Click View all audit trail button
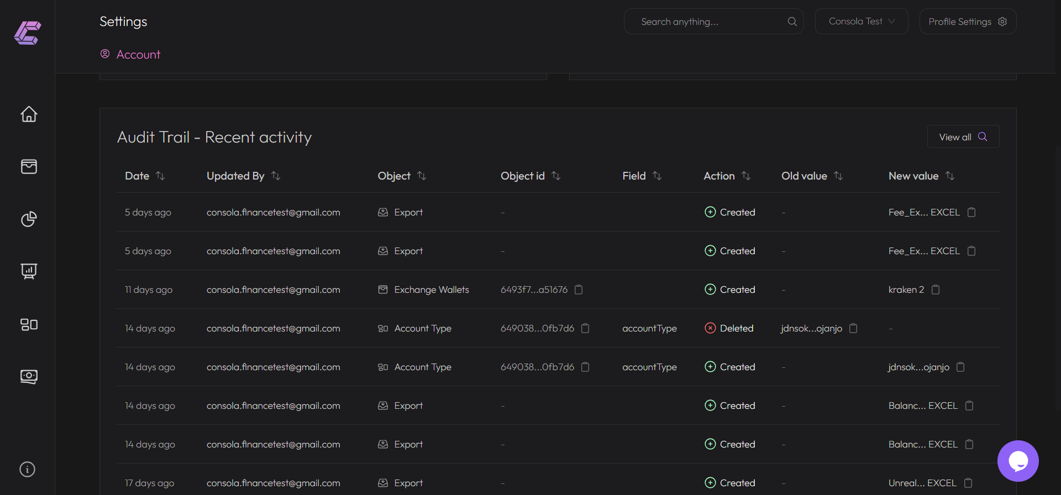 pos(963,137)
